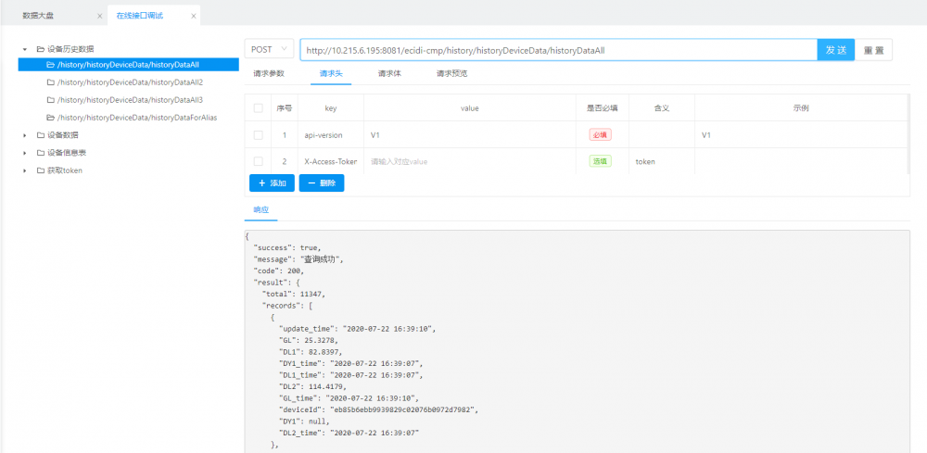Click folder icon beside 获取token
The width and height of the screenshot is (927, 453).
[x=40, y=170]
